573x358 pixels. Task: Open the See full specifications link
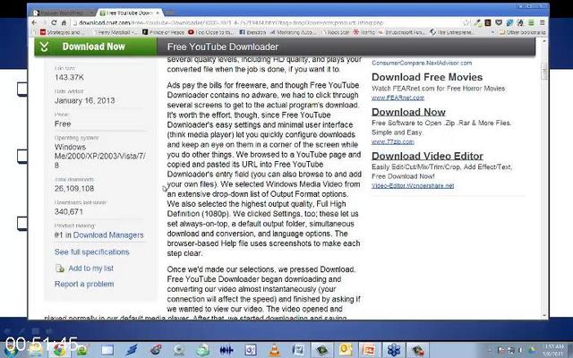91,252
